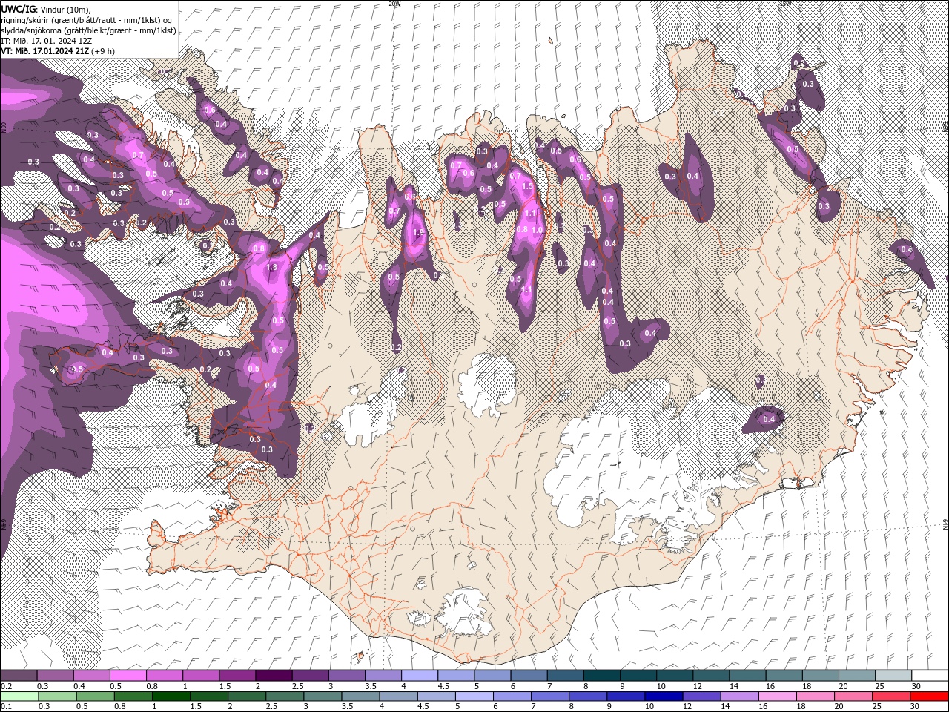
Task: Click the '15W' longitude label
Action: tap(785, 4)
